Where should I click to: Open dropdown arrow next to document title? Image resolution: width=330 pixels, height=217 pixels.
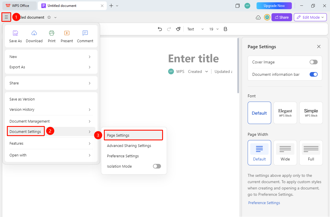(x=55, y=18)
